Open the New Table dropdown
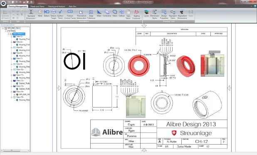 click(128, 14)
